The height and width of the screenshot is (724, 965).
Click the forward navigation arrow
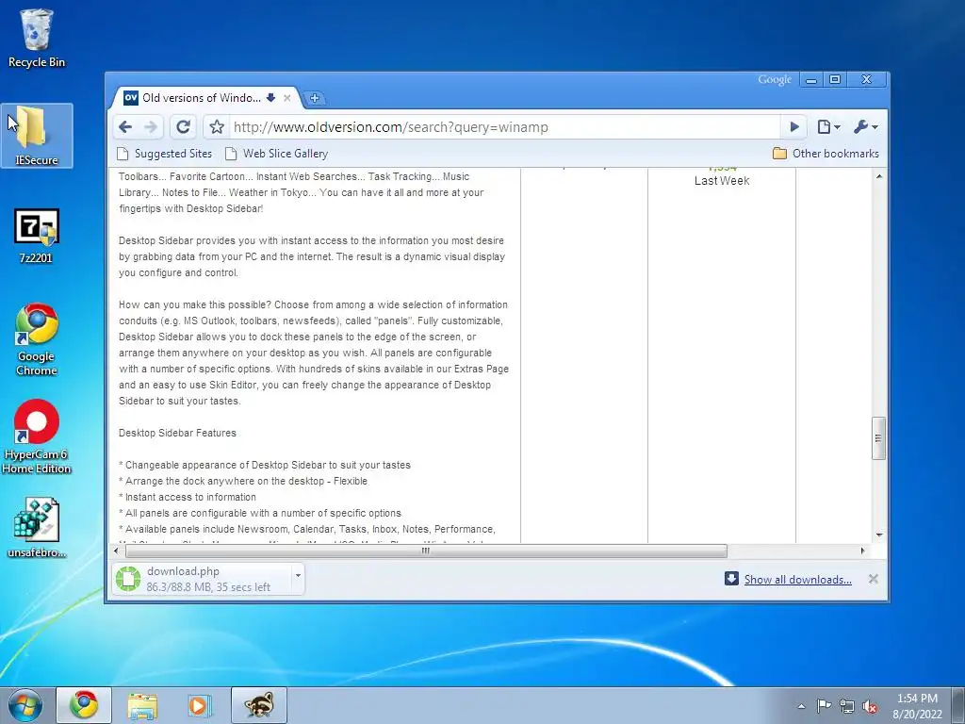[x=151, y=127]
